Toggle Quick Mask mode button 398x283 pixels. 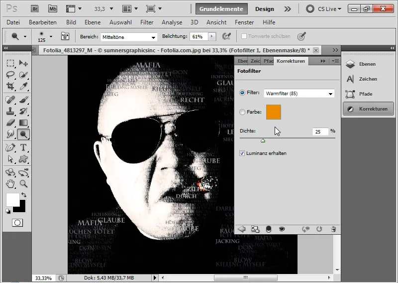pyautogui.click(x=17, y=223)
